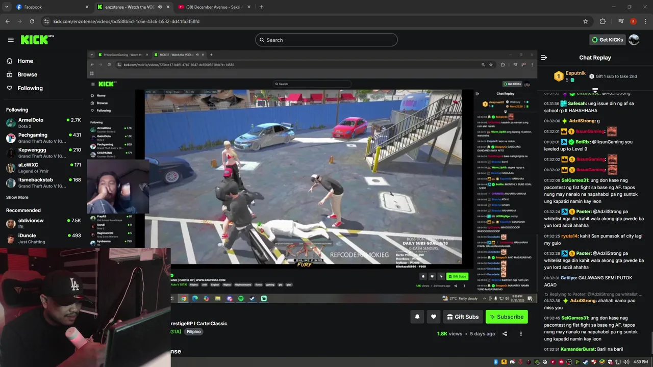Open aLoWXC's followed channel

coord(43,168)
